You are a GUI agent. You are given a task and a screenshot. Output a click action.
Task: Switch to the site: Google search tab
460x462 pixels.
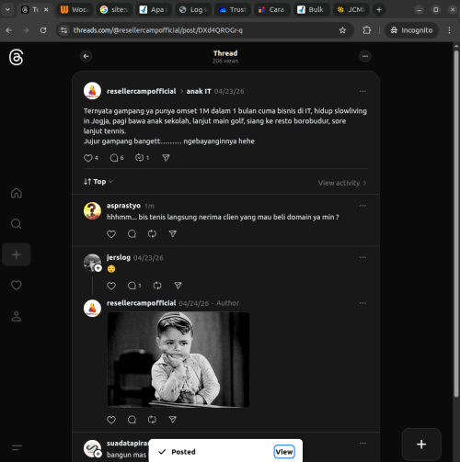[x=114, y=10]
